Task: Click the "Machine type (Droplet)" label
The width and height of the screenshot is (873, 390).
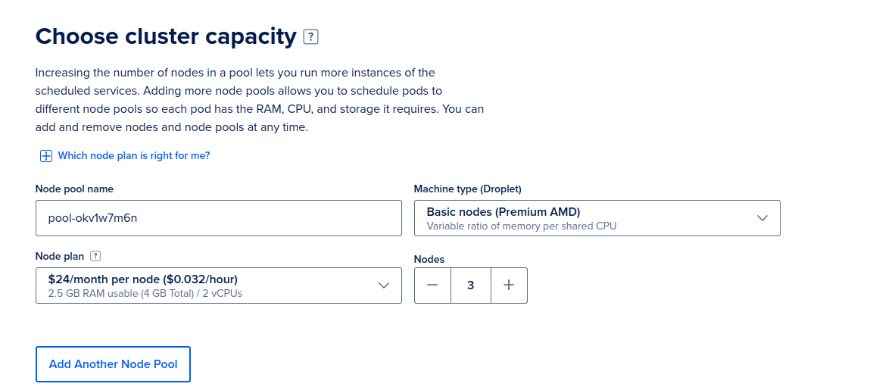Action: [467, 189]
